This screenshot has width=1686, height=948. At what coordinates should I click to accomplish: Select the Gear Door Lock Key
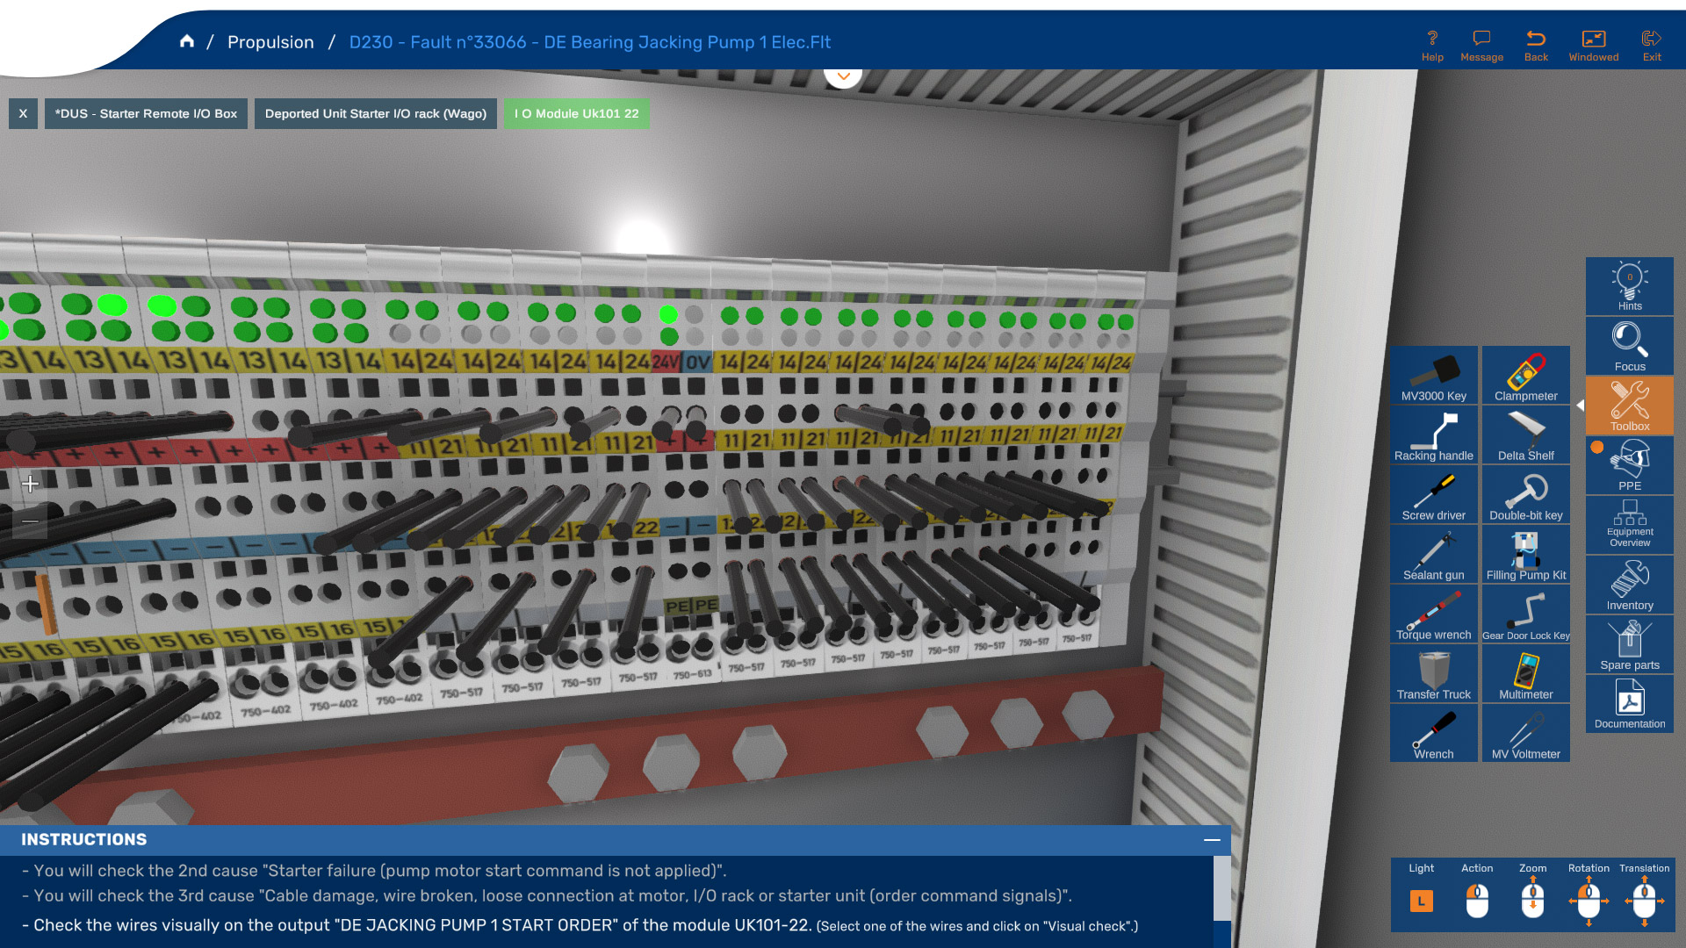(x=1525, y=614)
